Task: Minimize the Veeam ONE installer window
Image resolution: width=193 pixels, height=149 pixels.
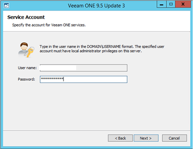Action: click(x=161, y=5)
